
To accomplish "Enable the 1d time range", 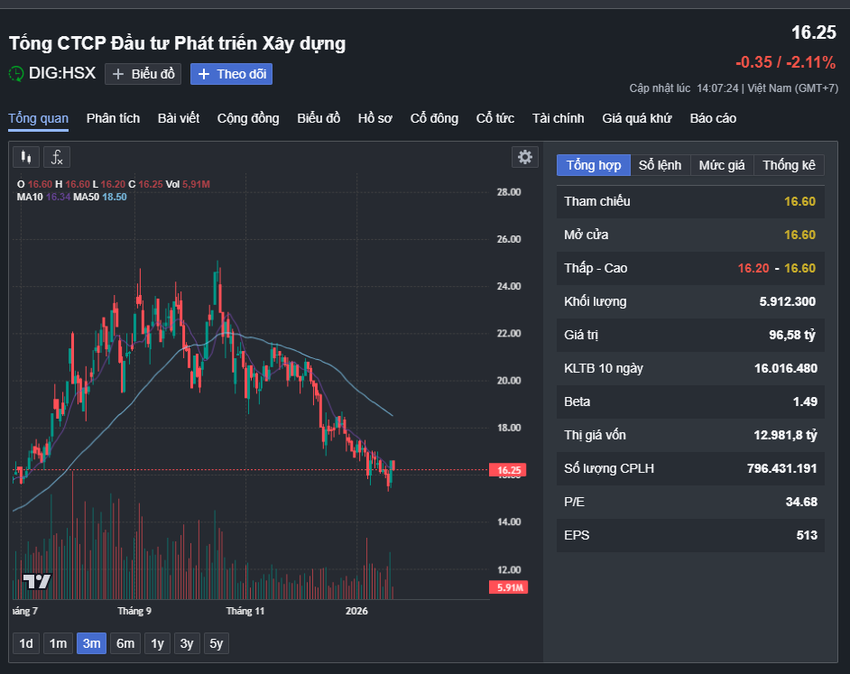I will point(25,643).
